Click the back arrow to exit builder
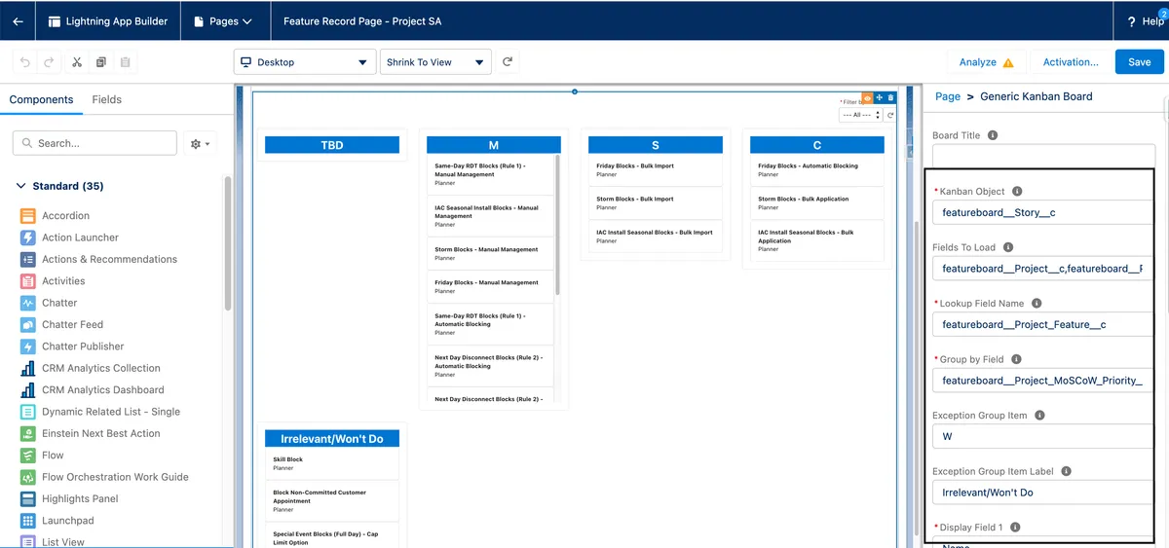This screenshot has width=1169, height=548. (x=18, y=21)
